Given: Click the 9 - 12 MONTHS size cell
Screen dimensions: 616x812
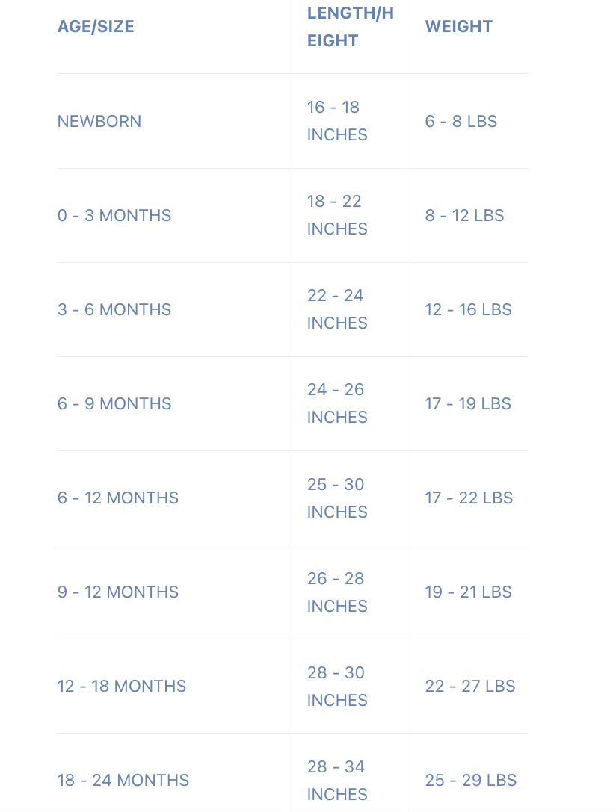Looking at the screenshot, I should tap(118, 592).
